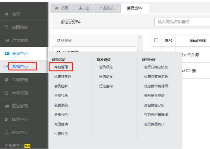Viewport: 210px width, 149px height.
Task: Click the 采购管理 book icon
Action: point(6,80)
